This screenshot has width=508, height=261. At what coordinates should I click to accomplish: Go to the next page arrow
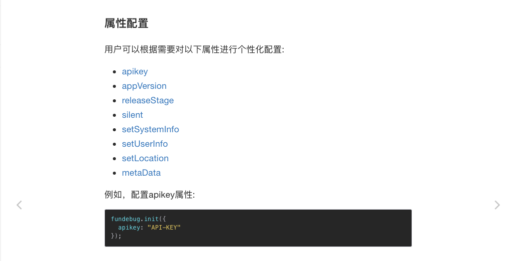pos(497,205)
